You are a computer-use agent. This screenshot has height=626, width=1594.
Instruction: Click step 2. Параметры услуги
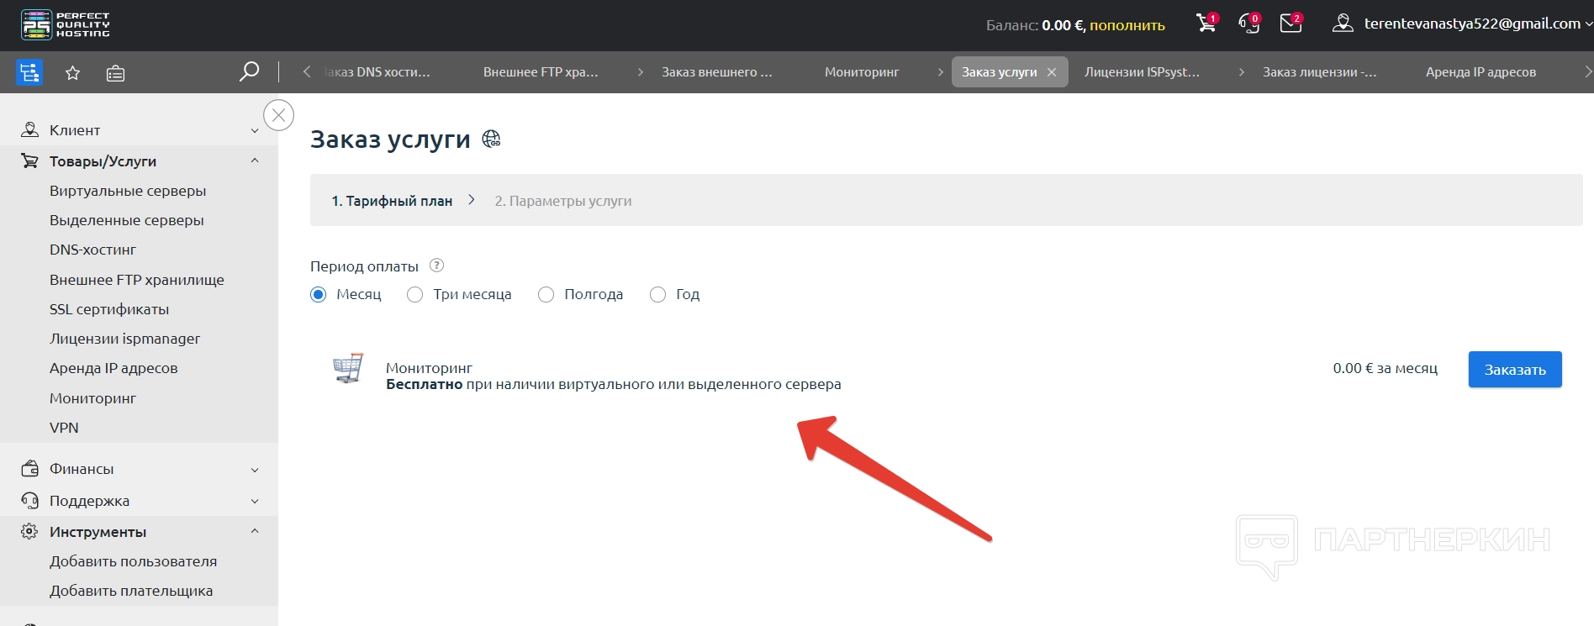(x=563, y=201)
